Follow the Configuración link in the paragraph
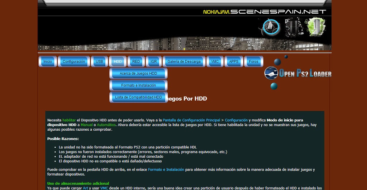Screen dimensions: 367x190 point(236,120)
